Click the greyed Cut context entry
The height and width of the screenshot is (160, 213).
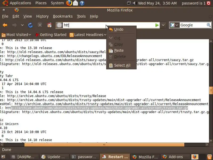pyautogui.click(x=121, y=38)
